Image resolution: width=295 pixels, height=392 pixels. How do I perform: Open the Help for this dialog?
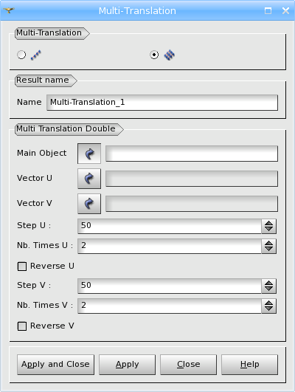click(x=249, y=365)
